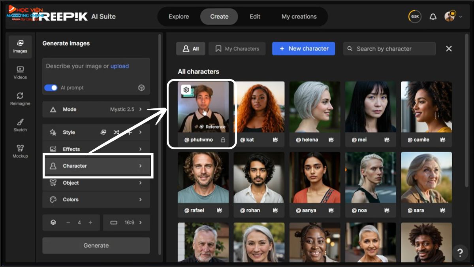Click the crown icon next to @mei
This screenshot has width=474, height=267.
pos(387,140)
